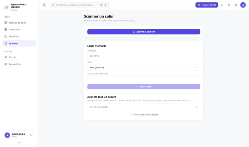Screen dimensions: 249x147
Task: Open notifications bell icon
Action: pos(236,5)
